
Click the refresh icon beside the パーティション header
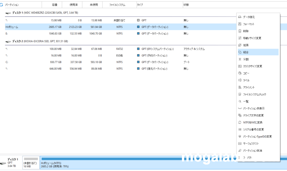[2, 5]
